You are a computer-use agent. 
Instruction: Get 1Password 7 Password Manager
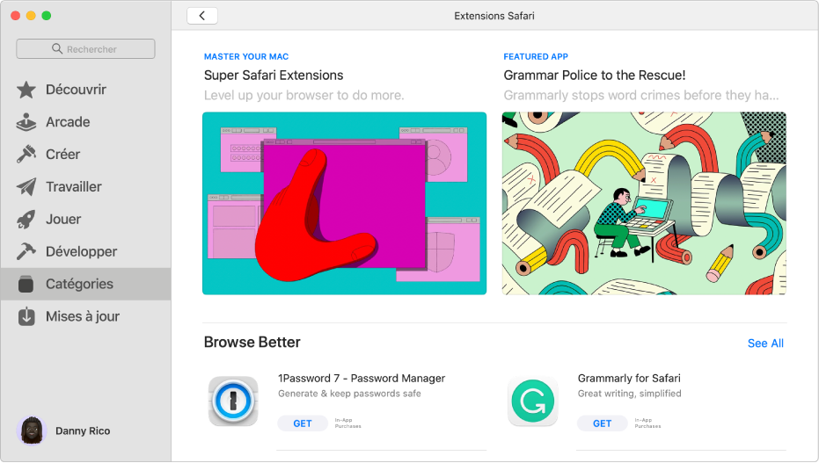pyautogui.click(x=303, y=423)
